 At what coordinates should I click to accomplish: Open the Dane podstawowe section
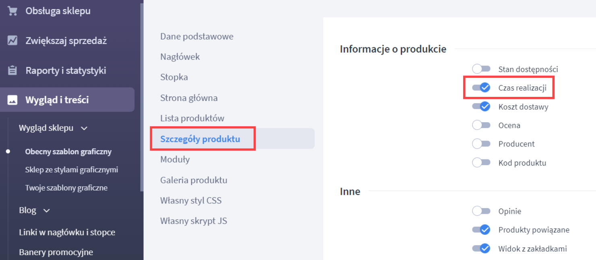click(x=197, y=36)
